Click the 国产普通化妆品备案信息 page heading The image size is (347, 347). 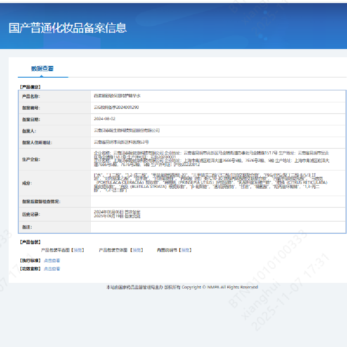click(68, 28)
